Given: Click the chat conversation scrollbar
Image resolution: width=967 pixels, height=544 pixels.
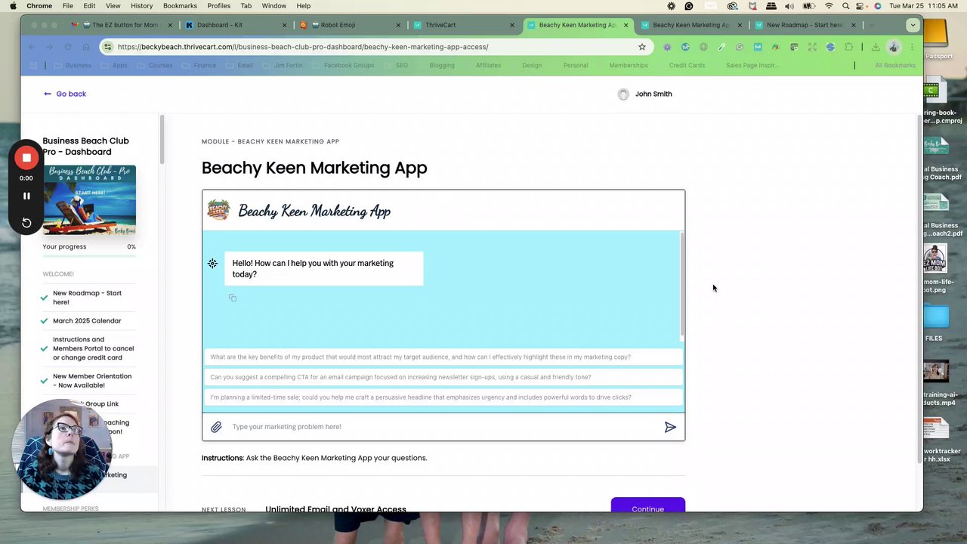Looking at the screenshot, I should 682,285.
